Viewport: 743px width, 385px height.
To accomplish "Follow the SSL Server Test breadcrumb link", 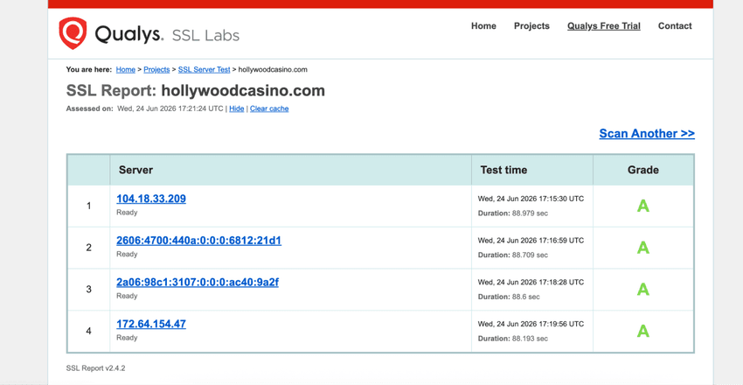I will click(205, 69).
